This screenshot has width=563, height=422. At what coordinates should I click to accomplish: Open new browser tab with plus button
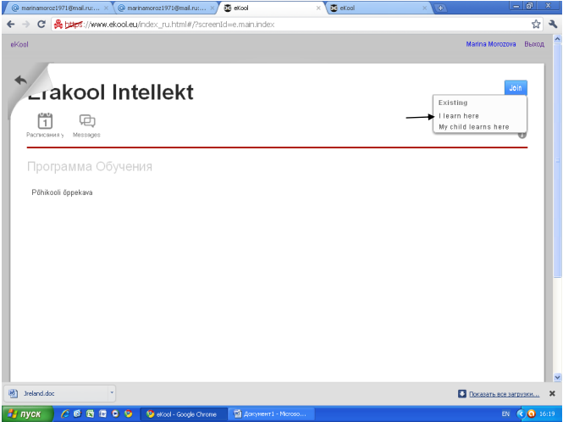tap(440, 8)
